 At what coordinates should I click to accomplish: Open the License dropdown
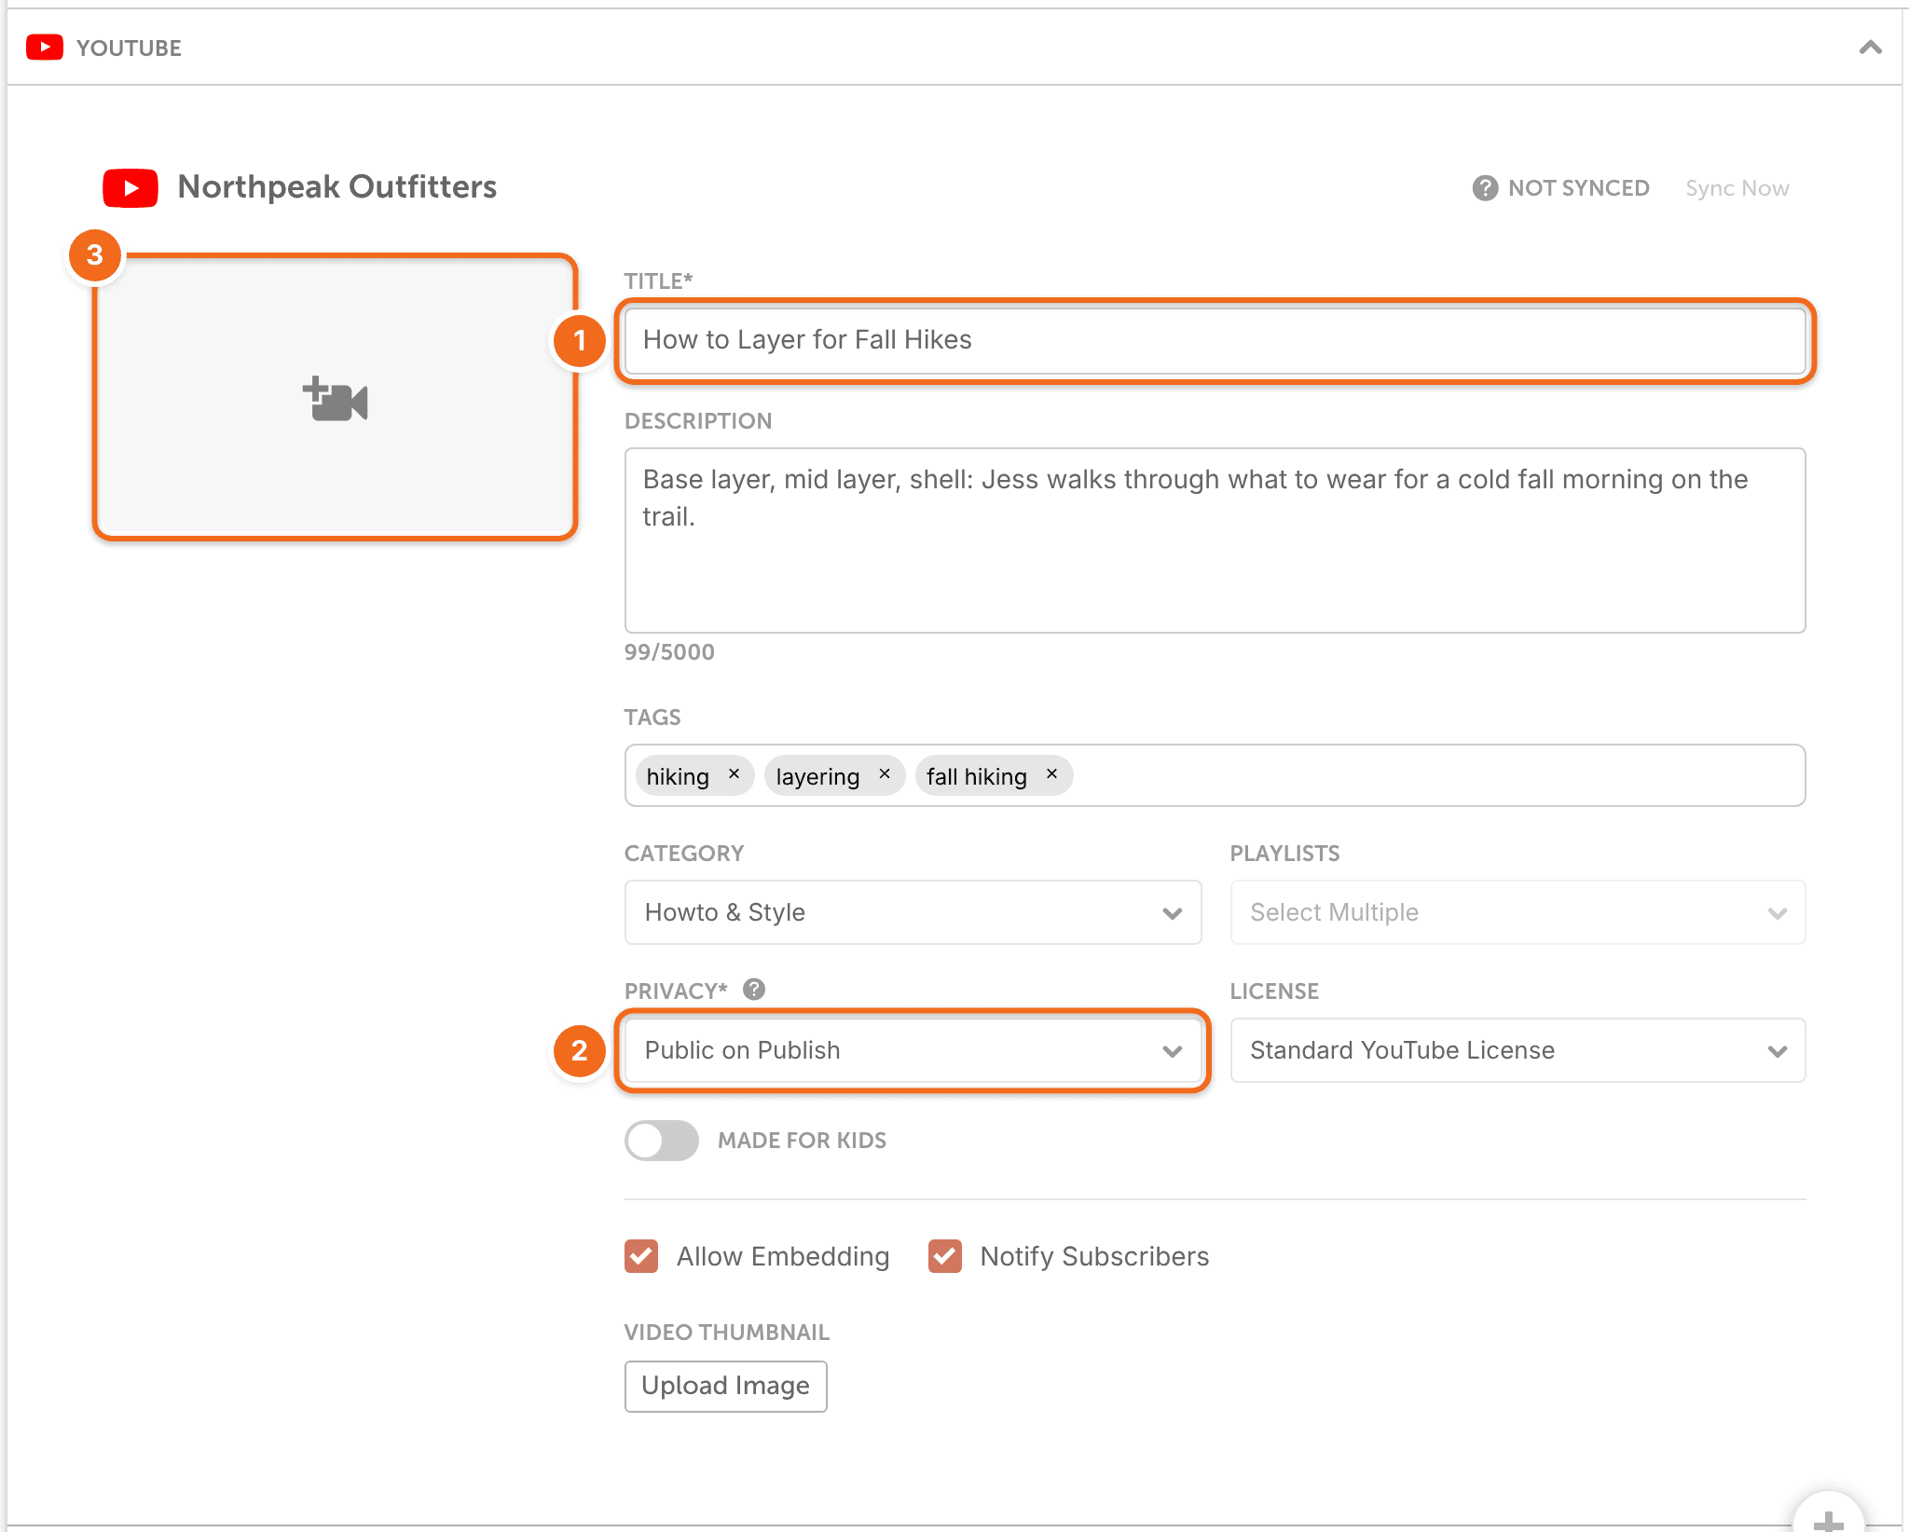[x=1518, y=1050]
